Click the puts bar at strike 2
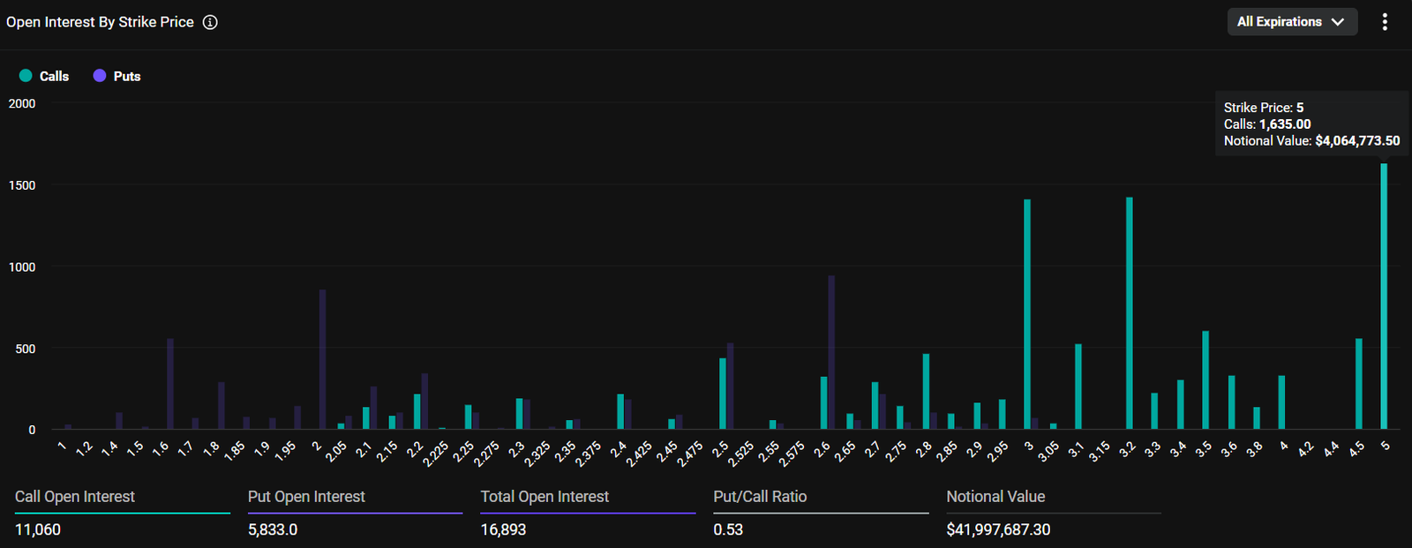 point(322,360)
